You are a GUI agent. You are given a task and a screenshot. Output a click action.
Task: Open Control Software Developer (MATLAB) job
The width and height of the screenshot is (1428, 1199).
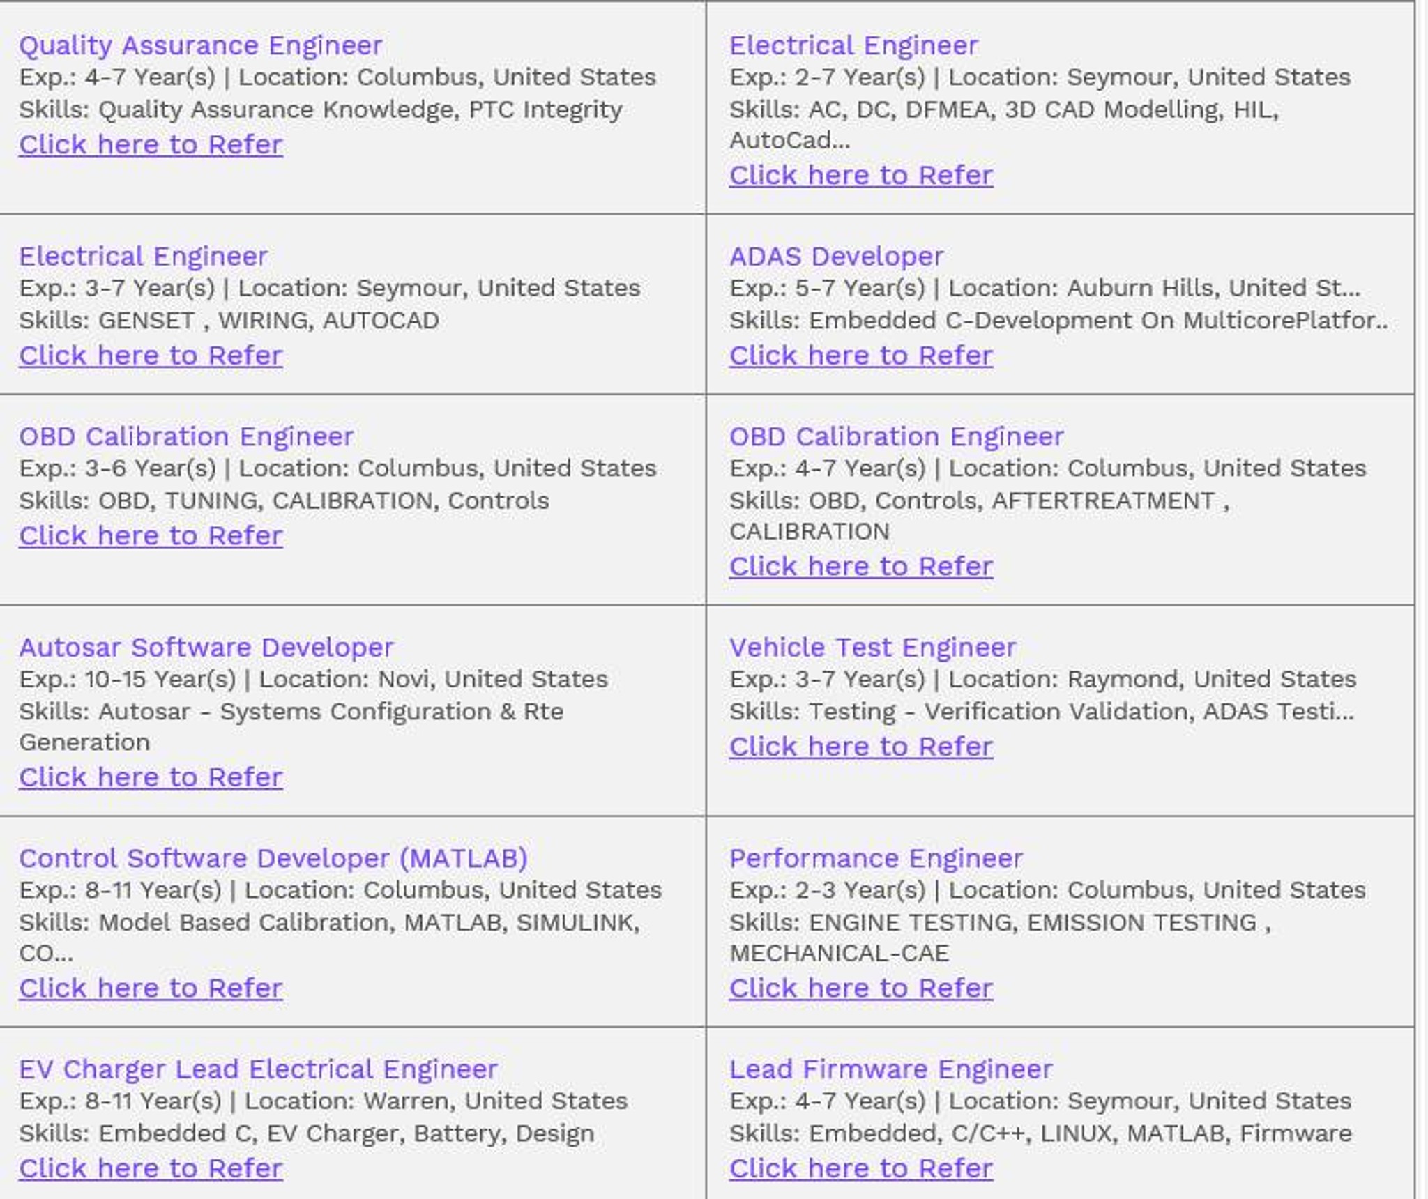click(x=273, y=858)
